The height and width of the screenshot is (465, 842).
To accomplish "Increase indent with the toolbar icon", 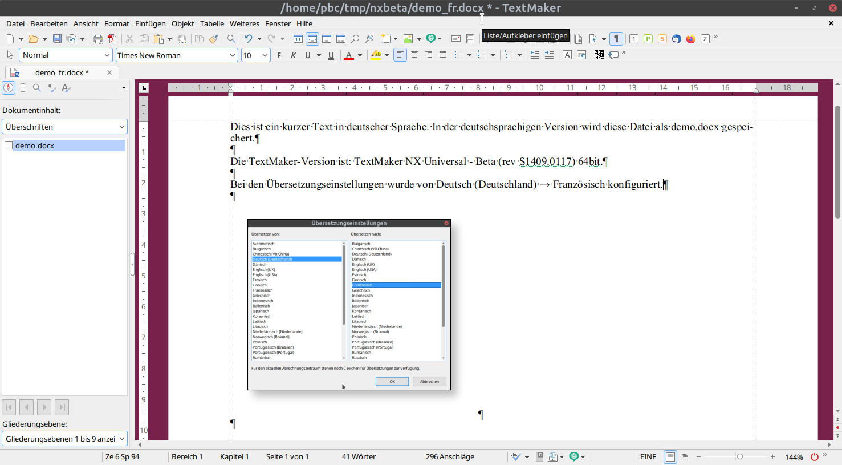I will point(549,55).
